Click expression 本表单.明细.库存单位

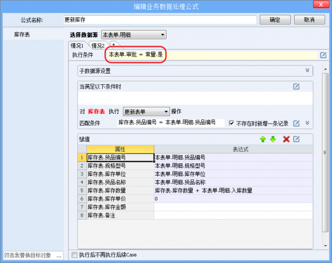pos(233,174)
